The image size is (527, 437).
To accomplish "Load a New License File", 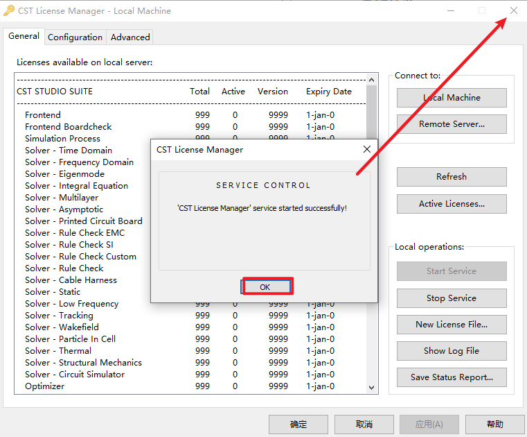I will point(452,325).
